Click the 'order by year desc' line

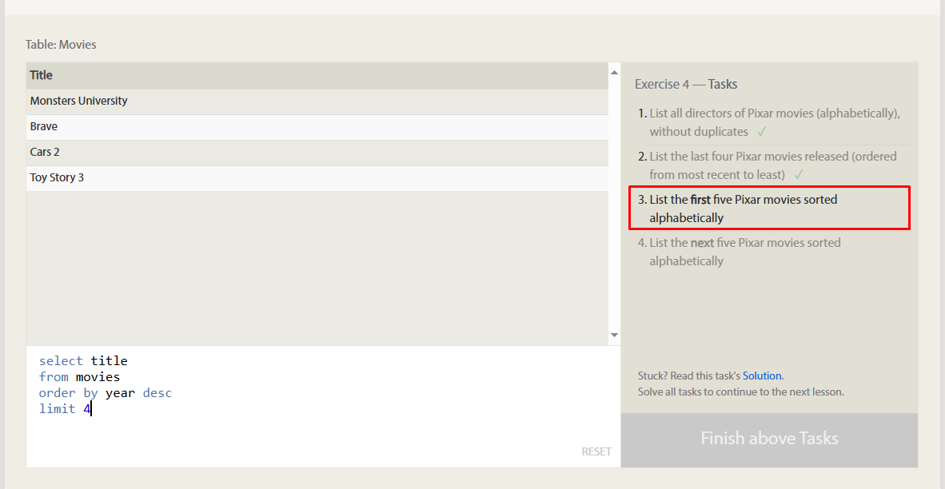tap(106, 393)
